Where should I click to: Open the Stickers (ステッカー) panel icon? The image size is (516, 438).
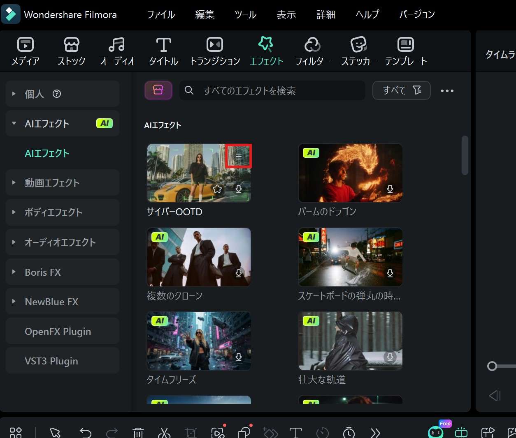358,44
